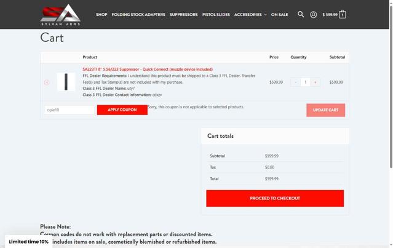Click the Cart page heading
393x248 pixels.
[x=52, y=38]
